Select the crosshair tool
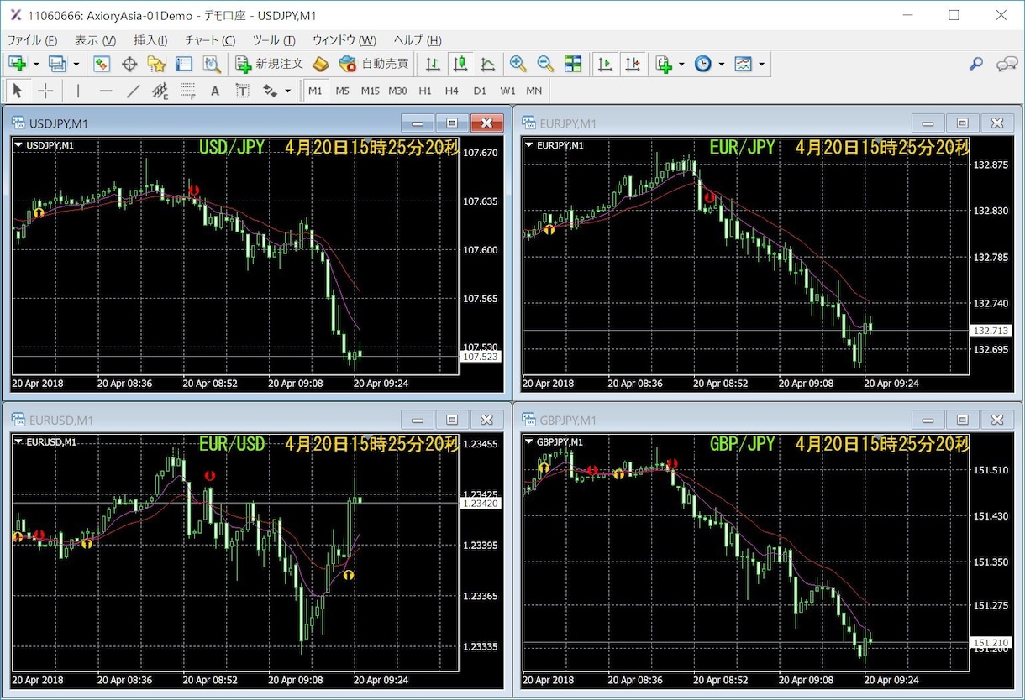The width and height of the screenshot is (1025, 700). point(45,91)
